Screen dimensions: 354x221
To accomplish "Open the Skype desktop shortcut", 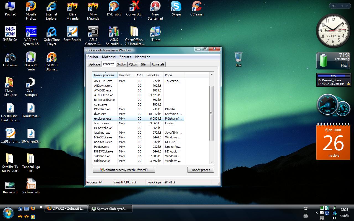I will click(176, 7).
